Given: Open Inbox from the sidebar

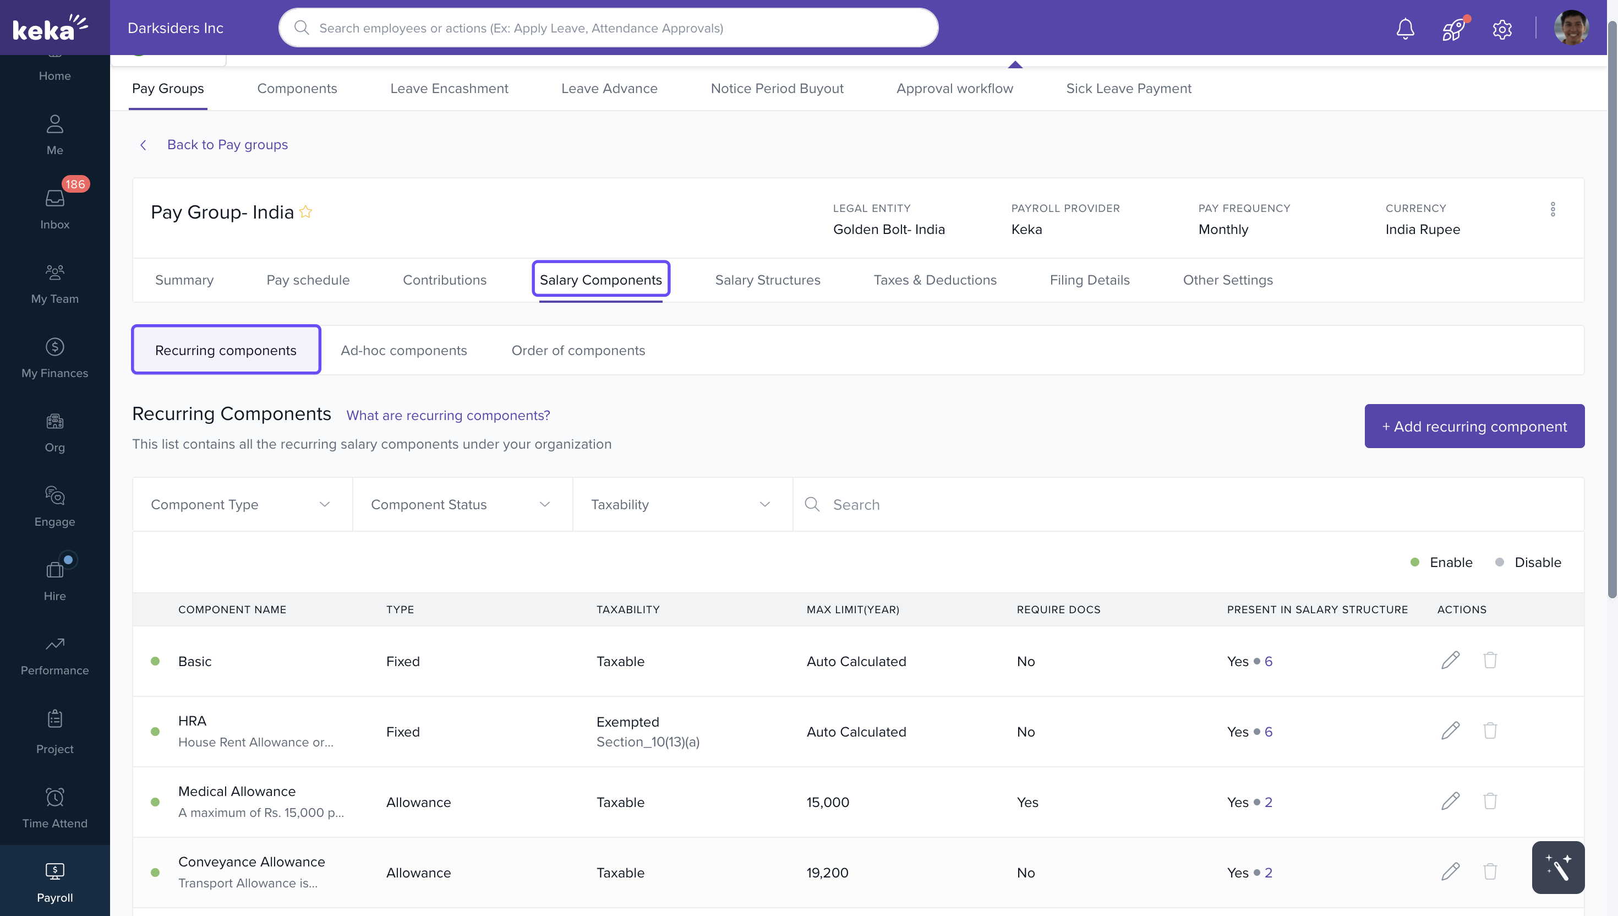Looking at the screenshot, I should pos(54,209).
